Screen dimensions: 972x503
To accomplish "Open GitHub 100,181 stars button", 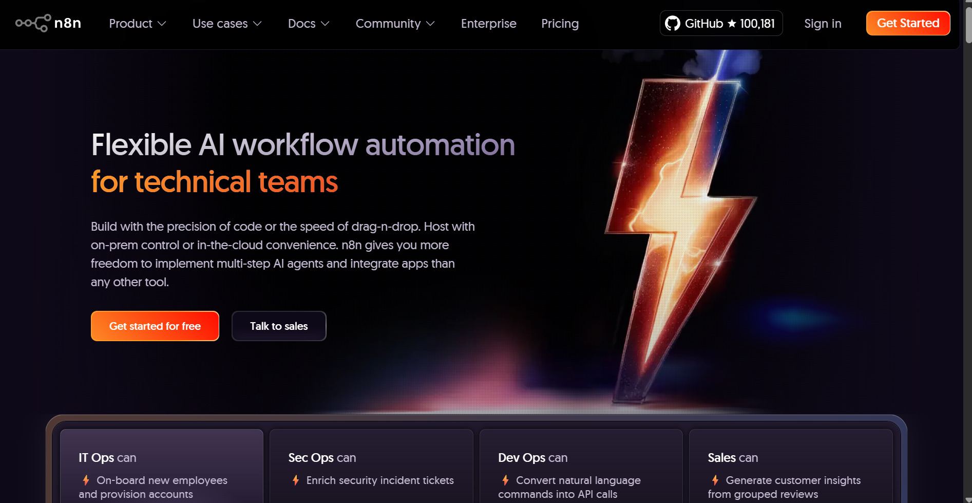I will click(721, 23).
